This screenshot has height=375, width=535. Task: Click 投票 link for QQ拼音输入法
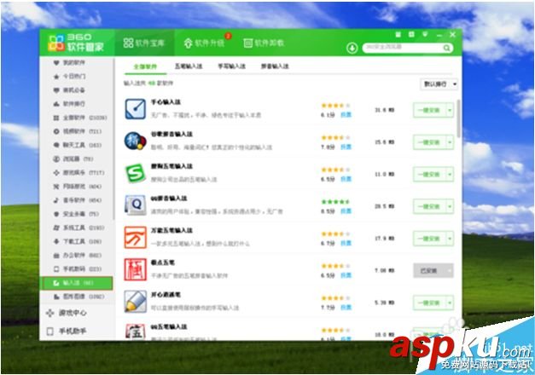(x=346, y=211)
